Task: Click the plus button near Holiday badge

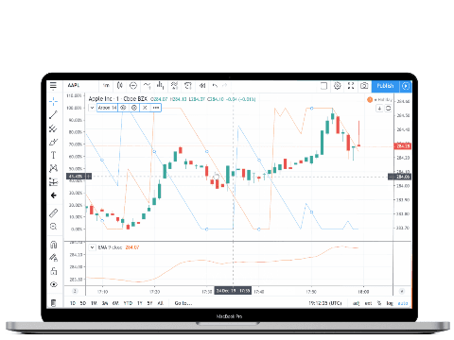Action: click(379, 109)
